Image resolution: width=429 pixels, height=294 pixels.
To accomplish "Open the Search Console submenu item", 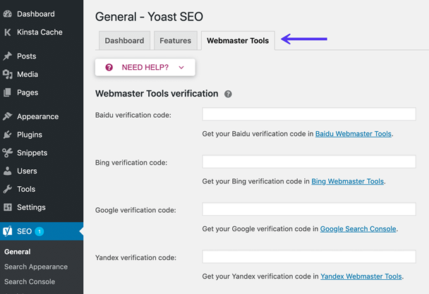I will [30, 281].
